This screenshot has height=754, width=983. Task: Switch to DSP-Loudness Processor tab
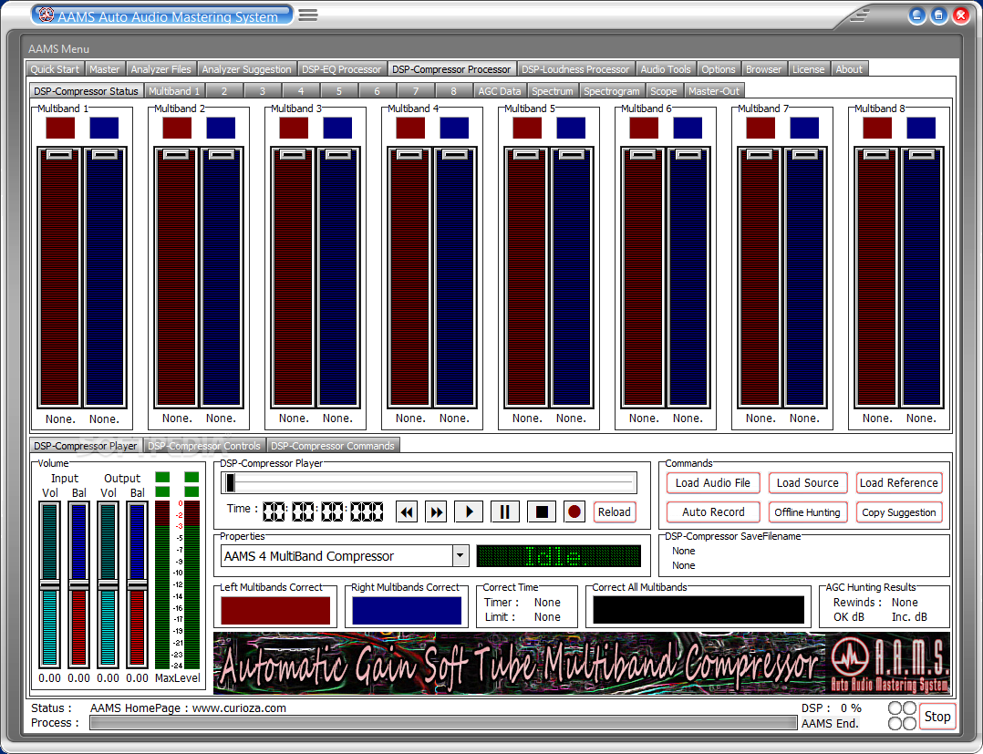[x=574, y=69]
